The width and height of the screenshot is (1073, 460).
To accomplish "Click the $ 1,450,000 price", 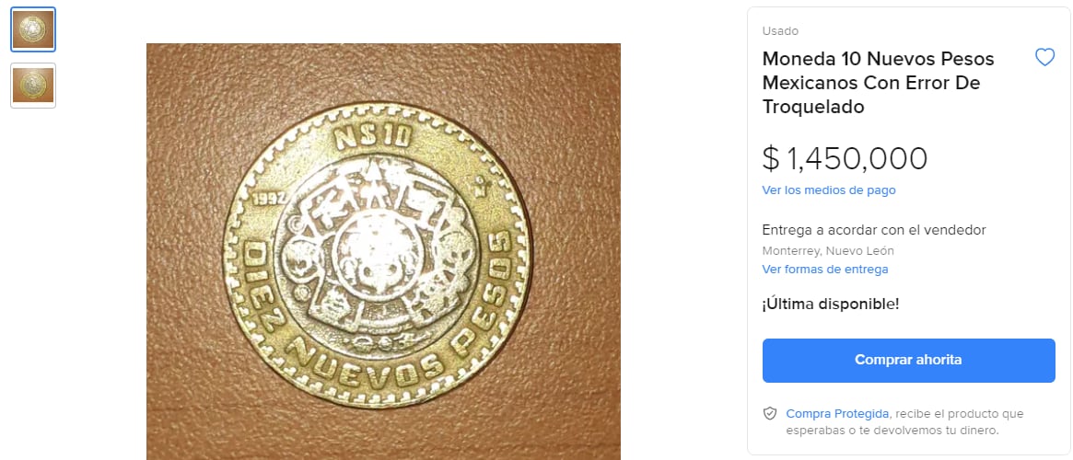I will pos(845,158).
